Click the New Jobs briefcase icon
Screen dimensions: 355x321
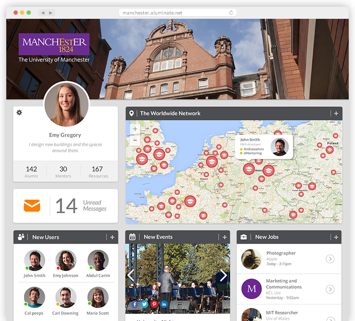pyautogui.click(x=244, y=237)
